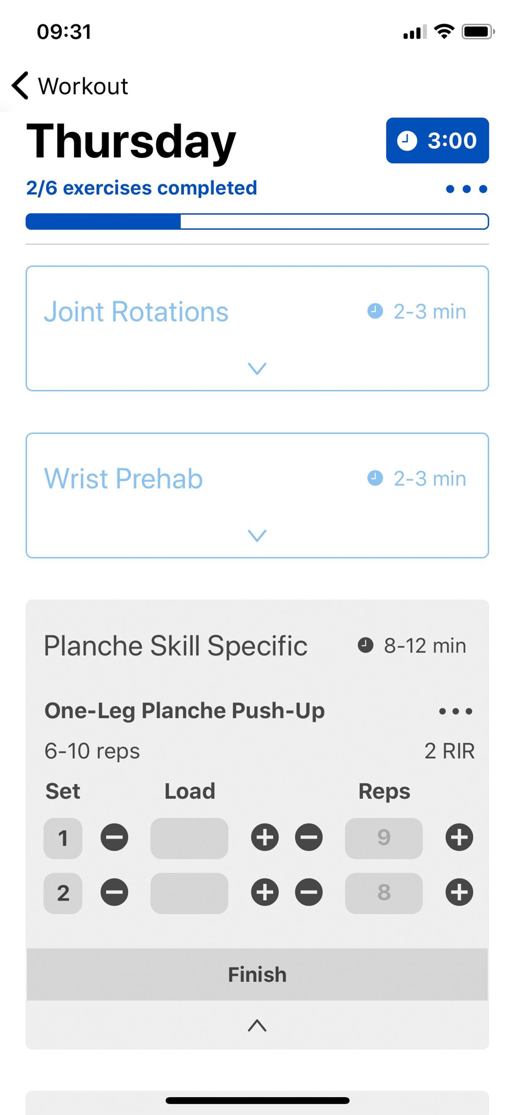Increase load for set 1
The height and width of the screenshot is (1115, 515).
click(265, 837)
